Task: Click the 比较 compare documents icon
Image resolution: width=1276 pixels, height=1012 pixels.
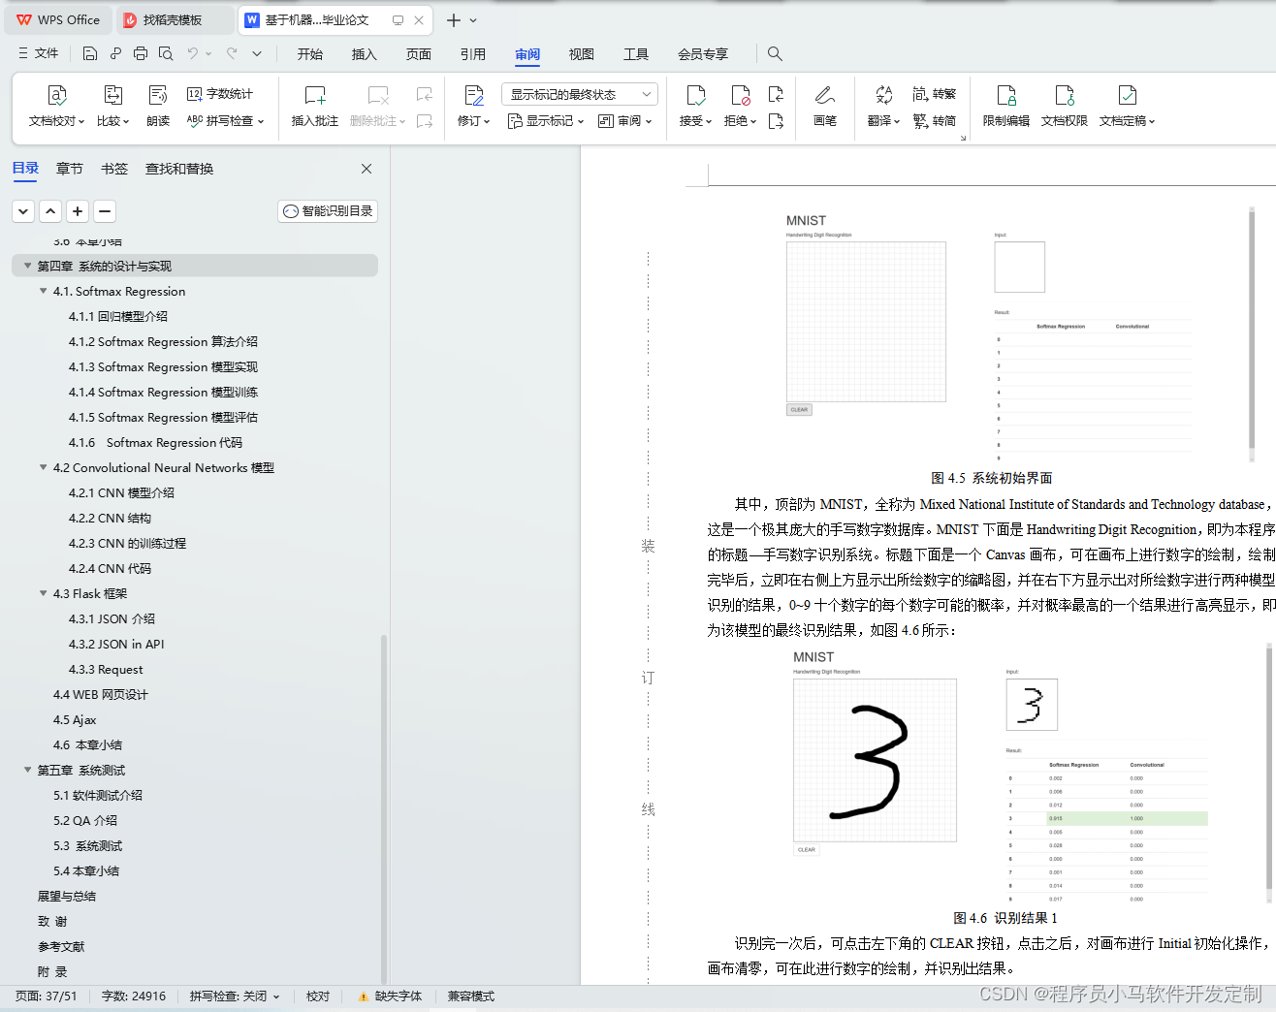Action: (x=112, y=107)
